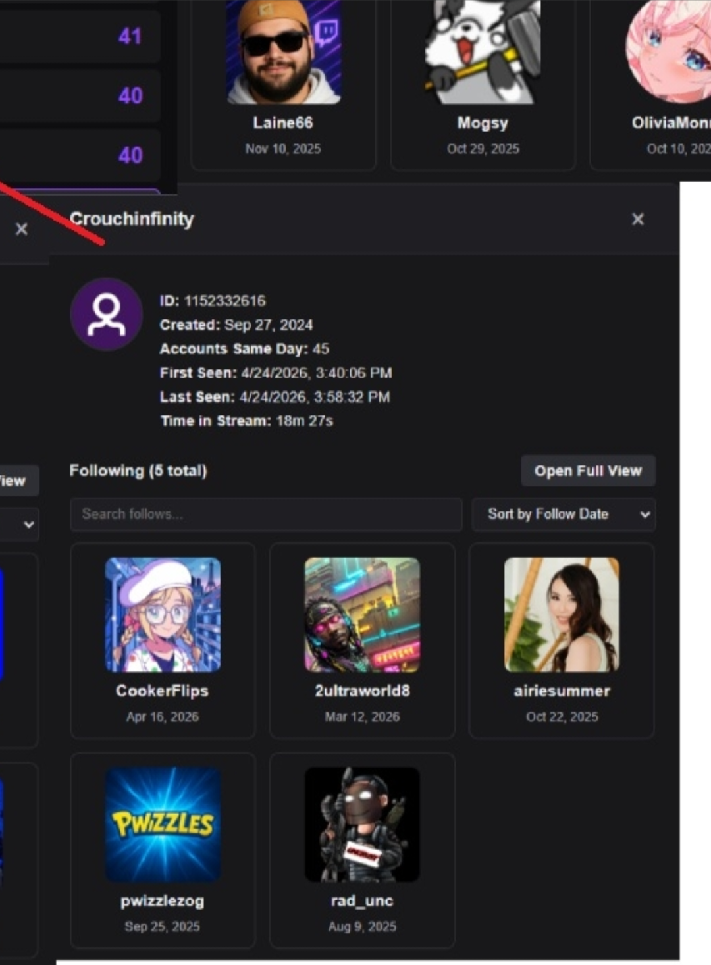Screen dimensions: 711x965
Task: Click the airiesummer channel name
Action: pos(562,691)
